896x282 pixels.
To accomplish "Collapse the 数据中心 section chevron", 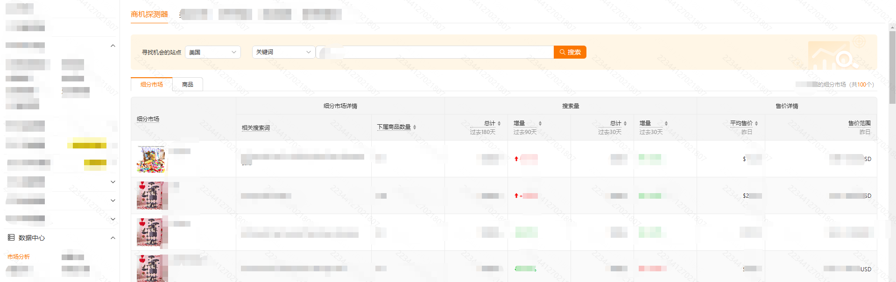I will [113, 238].
